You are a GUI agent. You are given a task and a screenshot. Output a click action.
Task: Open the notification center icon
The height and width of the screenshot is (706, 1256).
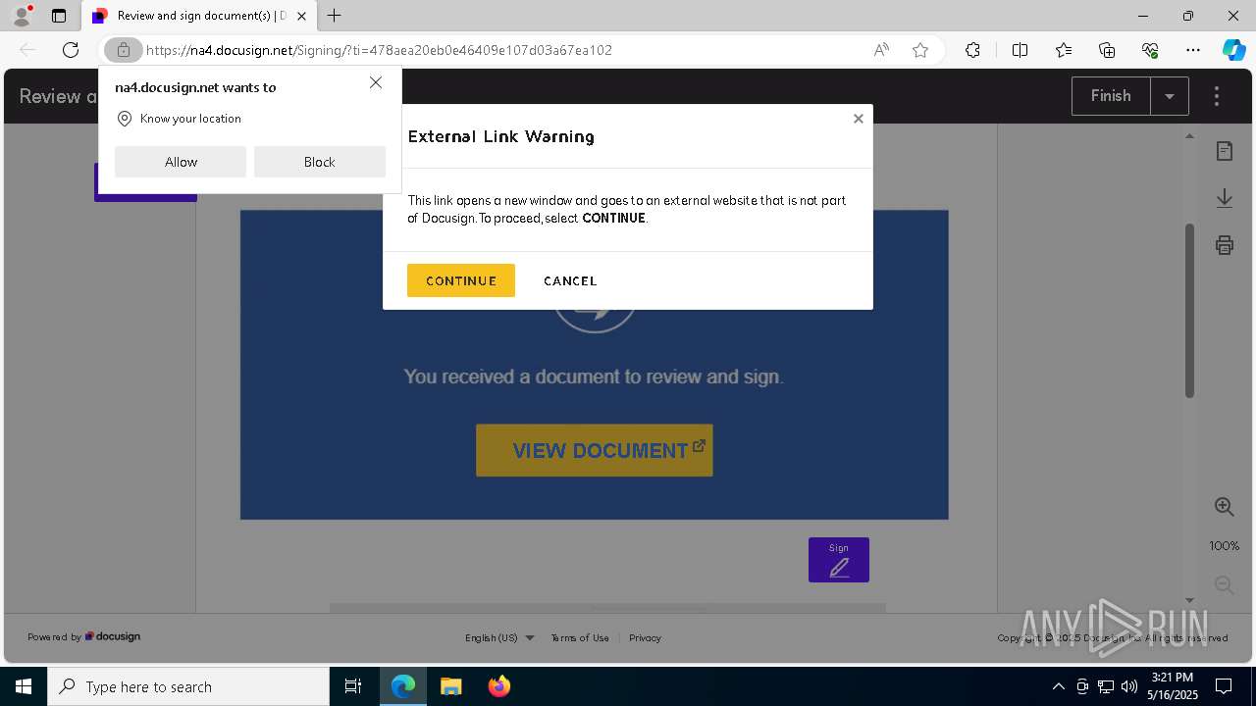pyautogui.click(x=1225, y=686)
